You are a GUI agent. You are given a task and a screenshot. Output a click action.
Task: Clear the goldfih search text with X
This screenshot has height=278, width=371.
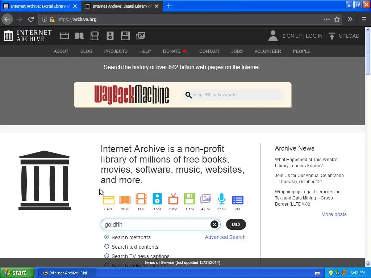tap(214, 224)
